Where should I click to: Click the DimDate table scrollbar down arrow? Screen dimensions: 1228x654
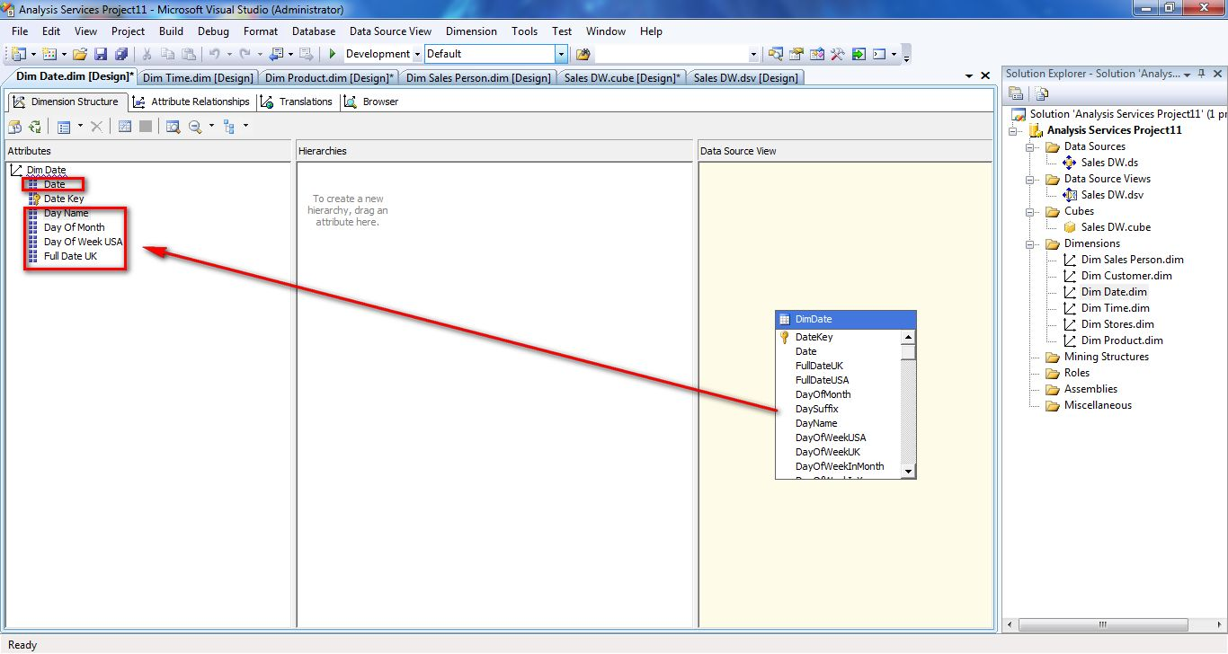pyautogui.click(x=908, y=471)
